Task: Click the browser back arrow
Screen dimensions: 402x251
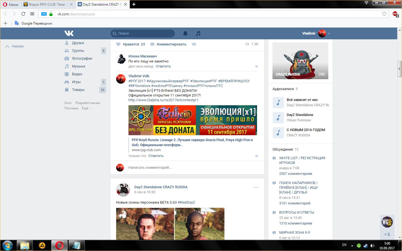Action: click(6, 14)
